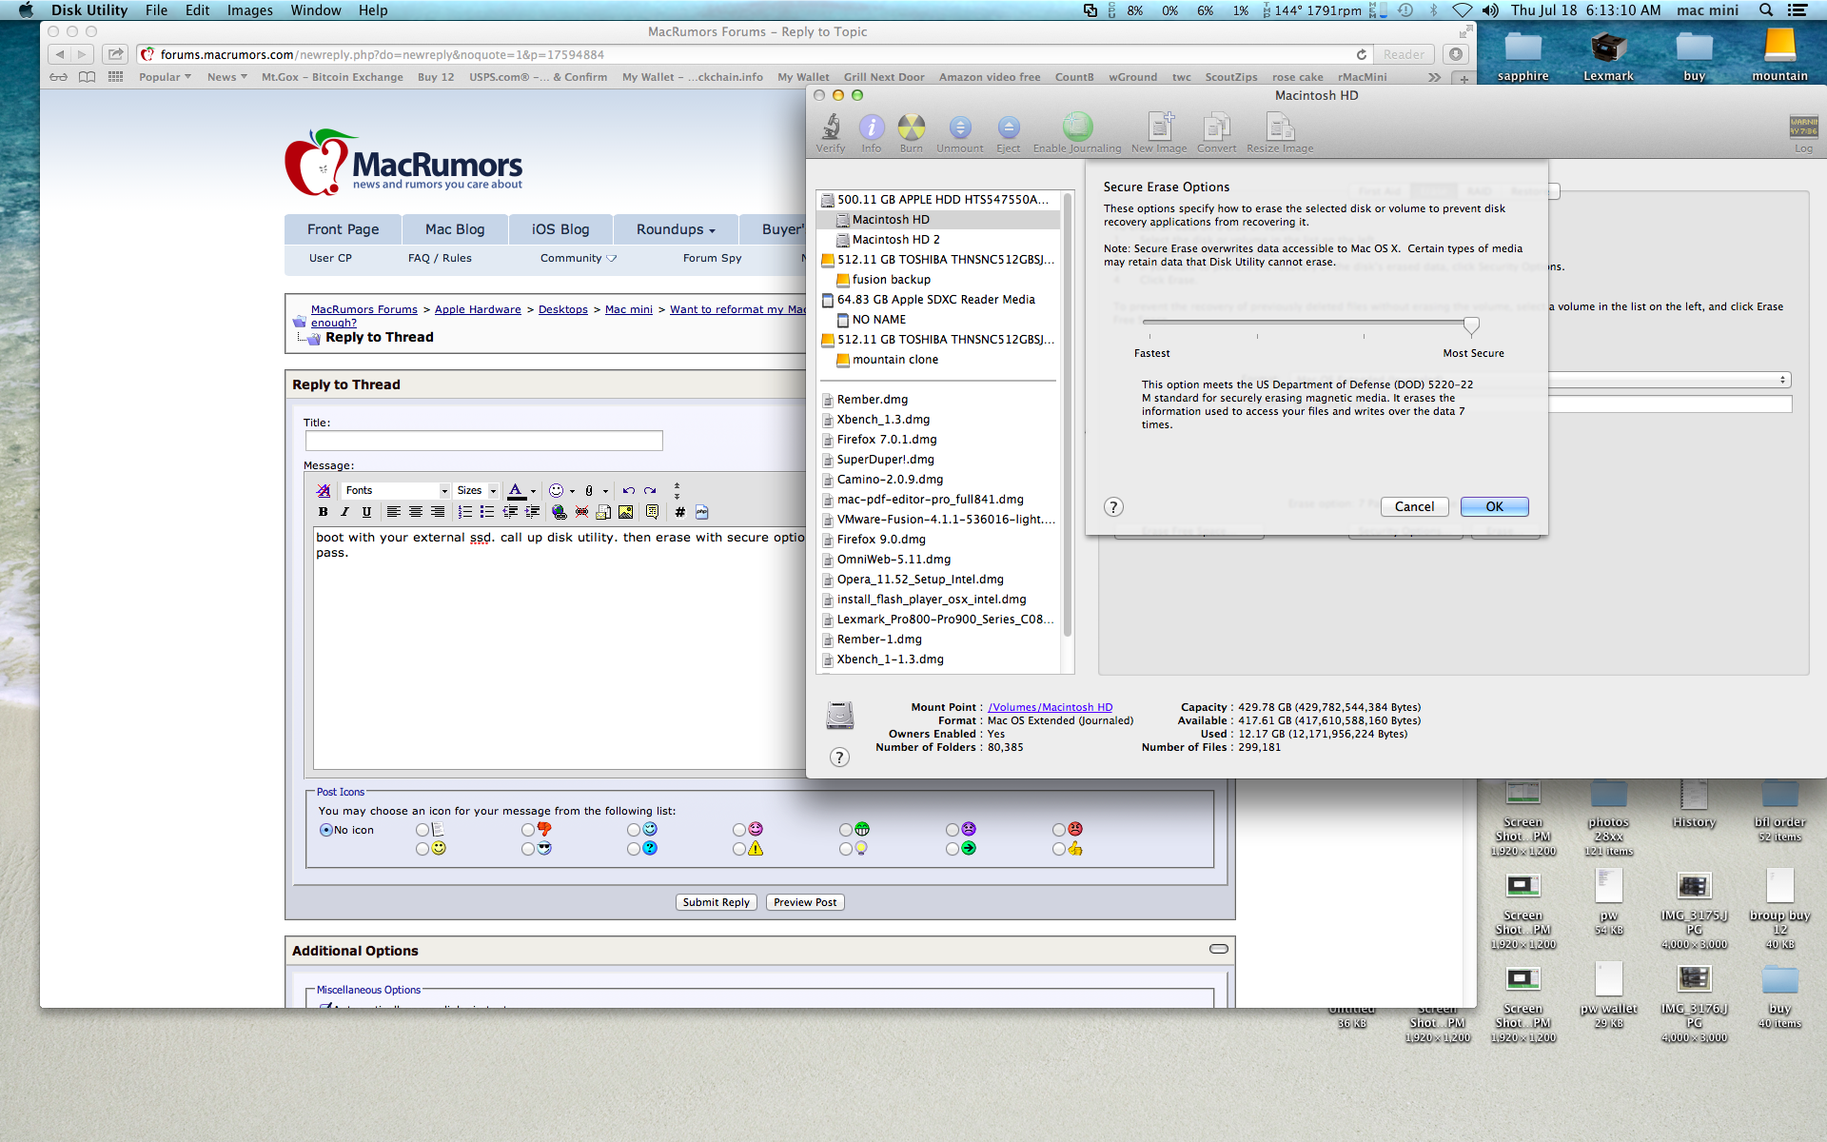The width and height of the screenshot is (1827, 1142).
Task: Expand the Roundups menu dropdown
Action: [x=676, y=229]
